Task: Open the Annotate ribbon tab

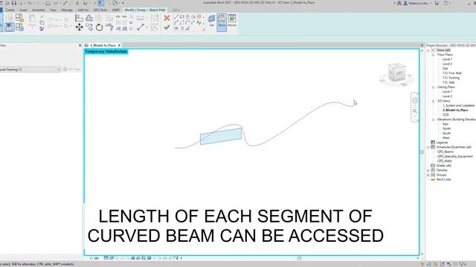Action: (x=39, y=10)
